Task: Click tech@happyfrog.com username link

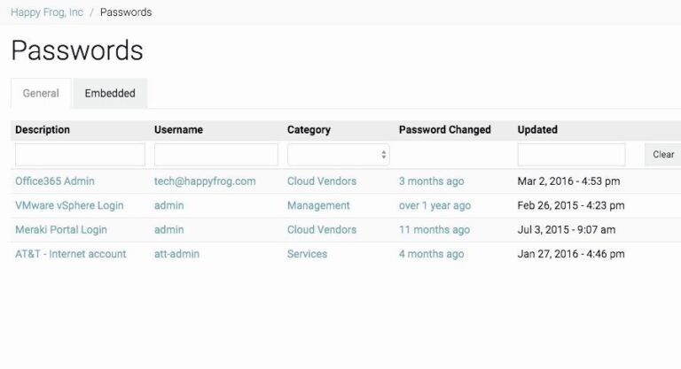Action: (x=205, y=181)
